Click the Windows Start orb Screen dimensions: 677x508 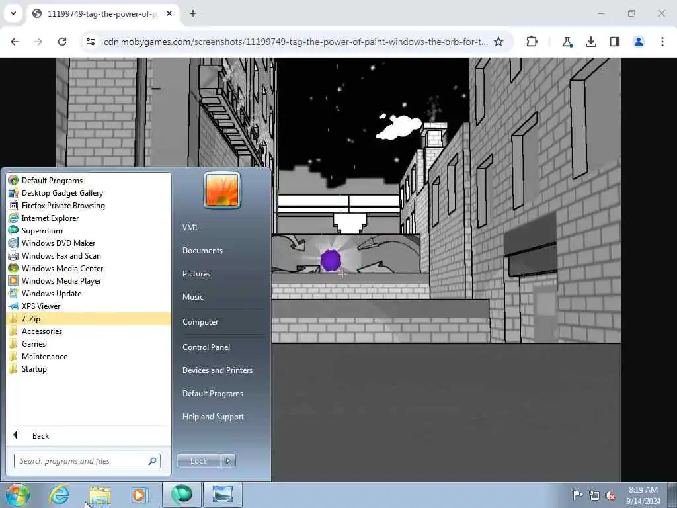[18, 495]
